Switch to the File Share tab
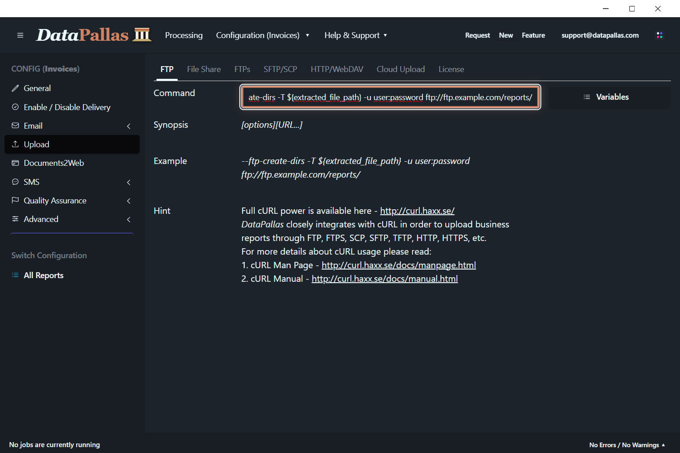The width and height of the screenshot is (680, 453). coord(204,69)
